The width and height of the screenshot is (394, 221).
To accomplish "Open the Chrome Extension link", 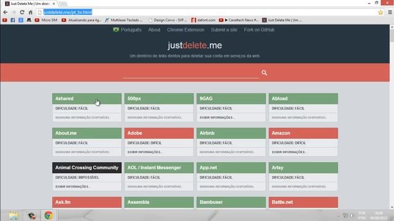I will coord(186,30).
